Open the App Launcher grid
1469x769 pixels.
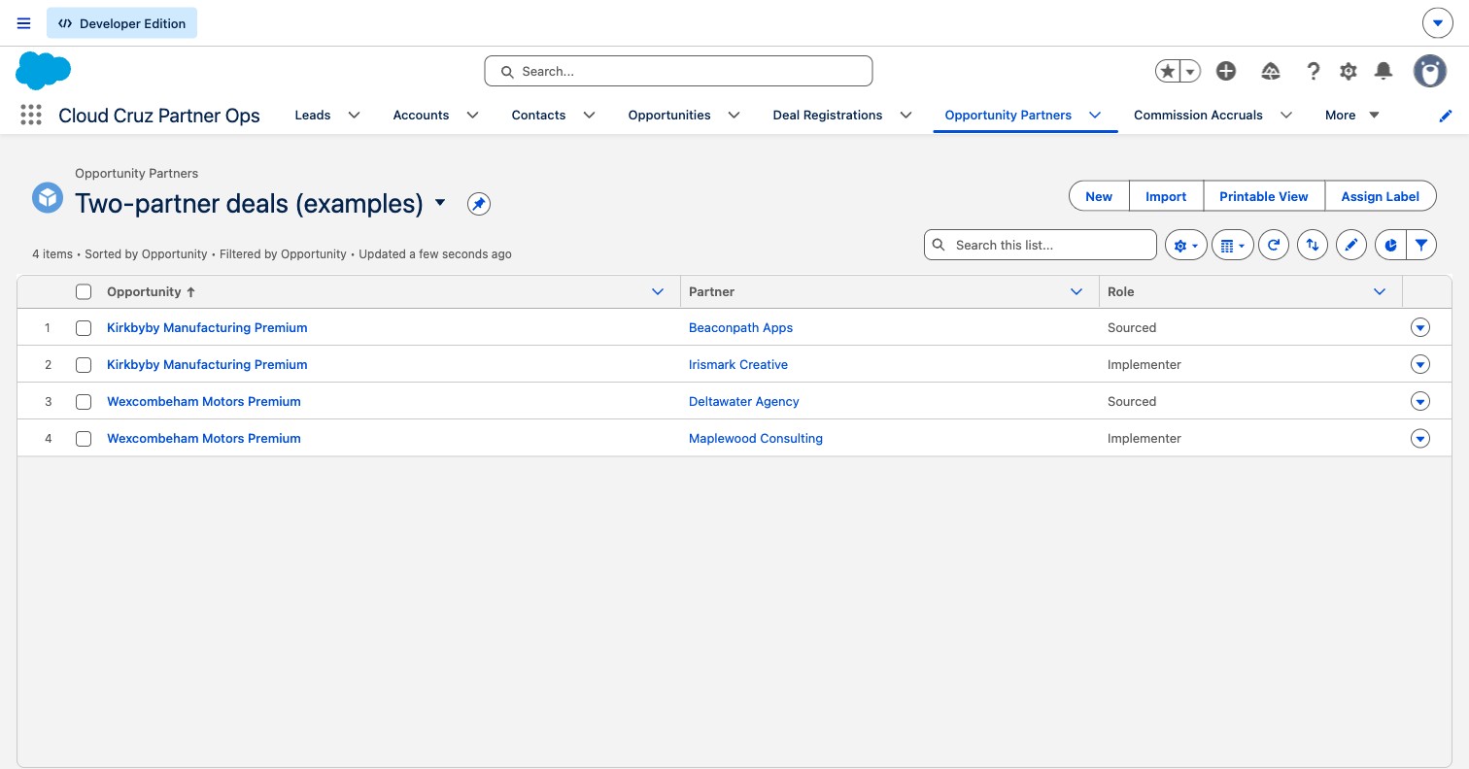tap(31, 115)
